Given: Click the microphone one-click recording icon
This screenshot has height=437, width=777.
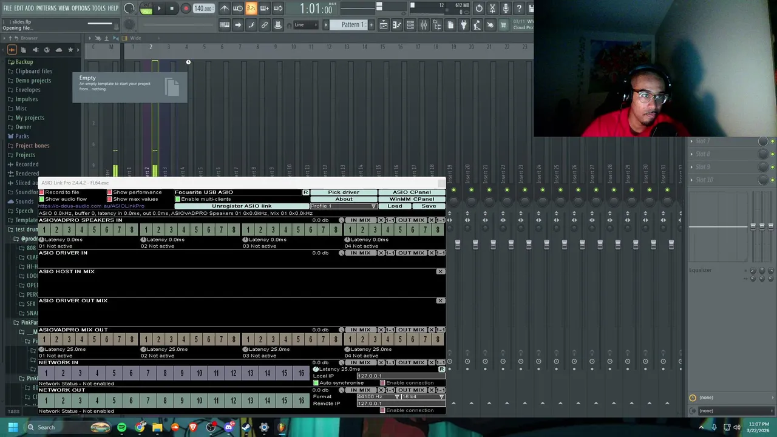Looking at the screenshot, I should [x=506, y=8].
